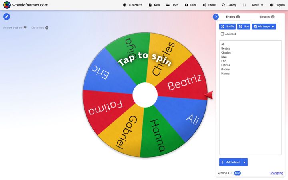
Task: Select 'Gabriel' in the entries list
Action: [226, 70]
